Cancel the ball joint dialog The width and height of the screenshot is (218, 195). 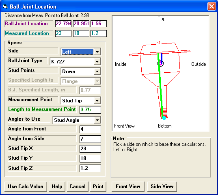(78, 186)
